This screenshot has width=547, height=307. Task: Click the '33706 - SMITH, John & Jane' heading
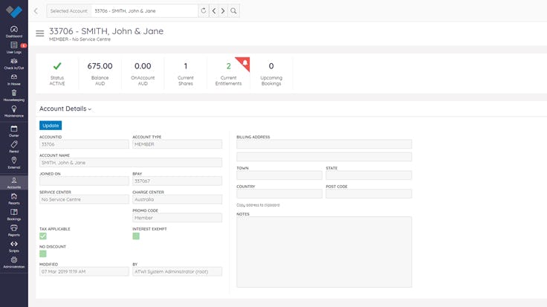point(106,31)
